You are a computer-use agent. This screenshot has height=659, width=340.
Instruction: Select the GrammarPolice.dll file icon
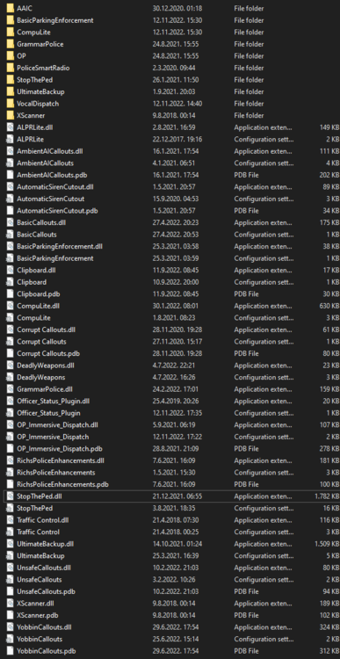10,389
